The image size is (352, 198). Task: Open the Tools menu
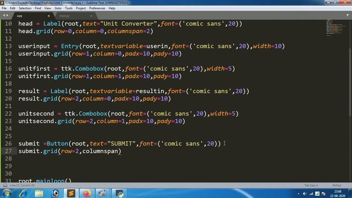69,8
